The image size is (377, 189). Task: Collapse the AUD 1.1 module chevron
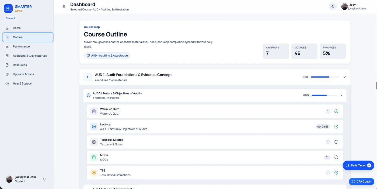coord(341,95)
